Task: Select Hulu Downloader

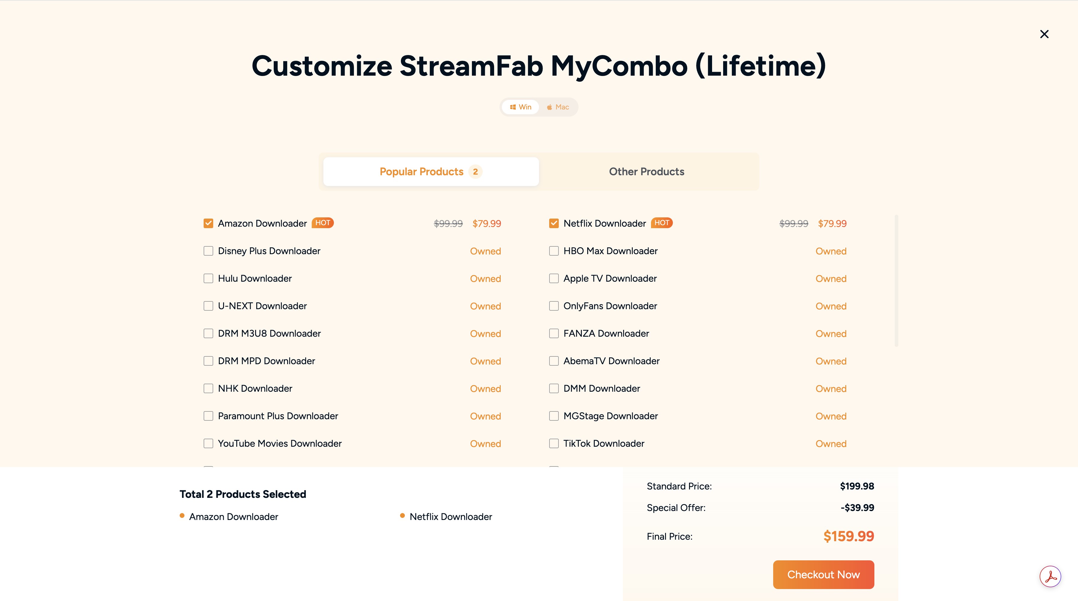Action: (x=208, y=278)
